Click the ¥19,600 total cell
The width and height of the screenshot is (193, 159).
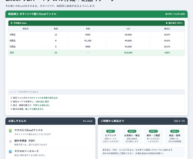(128, 53)
